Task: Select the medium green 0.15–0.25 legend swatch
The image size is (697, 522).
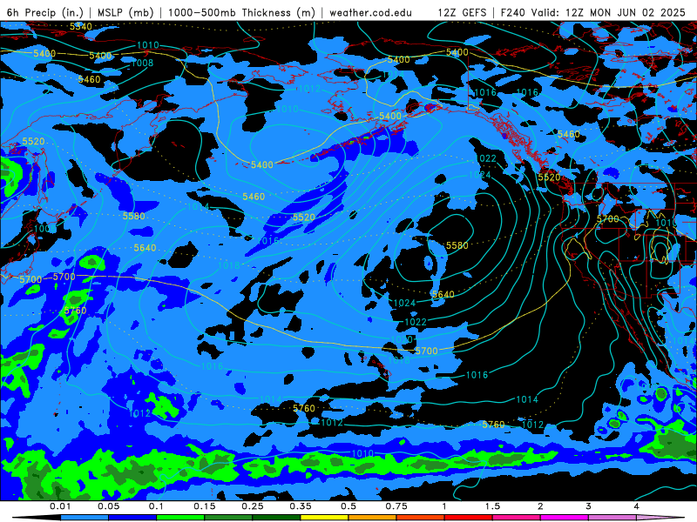Action: (x=228, y=518)
